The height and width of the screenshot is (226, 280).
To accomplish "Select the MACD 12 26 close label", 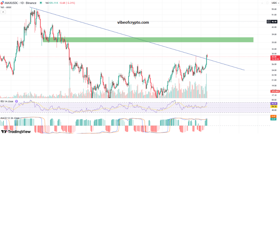I will coord(10,118).
